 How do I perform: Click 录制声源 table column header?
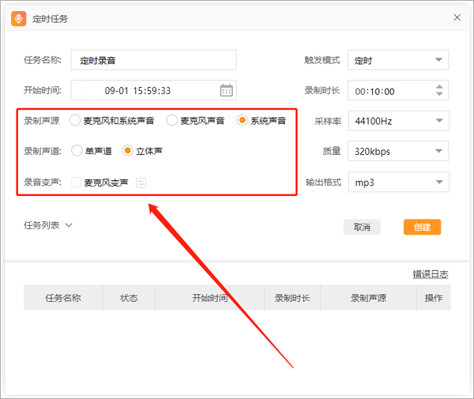click(368, 297)
